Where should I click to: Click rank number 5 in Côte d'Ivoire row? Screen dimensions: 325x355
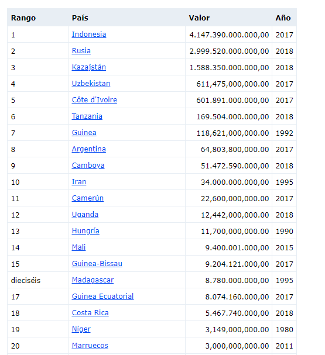[13, 100]
